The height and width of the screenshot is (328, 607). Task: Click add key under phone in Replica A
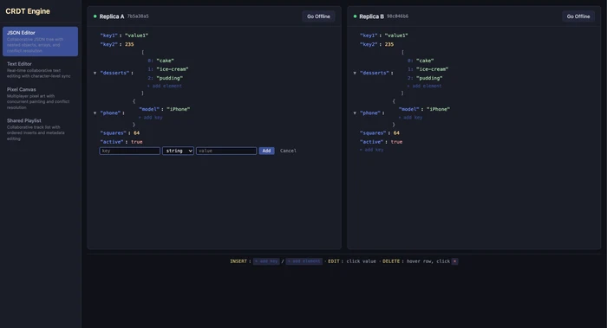tap(151, 118)
